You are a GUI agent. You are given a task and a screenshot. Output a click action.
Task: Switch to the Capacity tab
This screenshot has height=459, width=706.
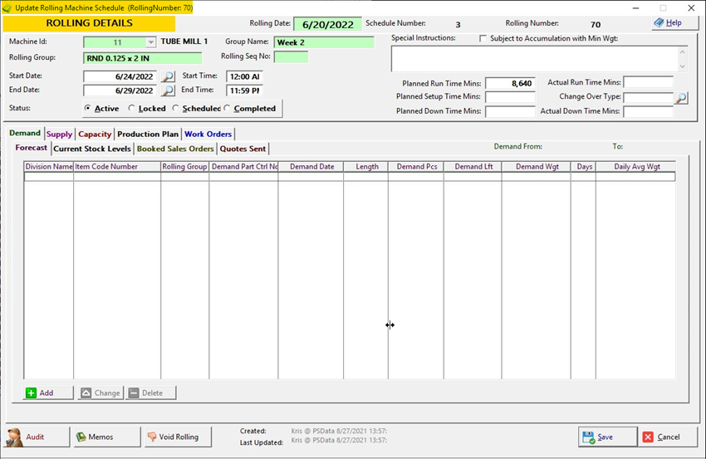tap(95, 134)
